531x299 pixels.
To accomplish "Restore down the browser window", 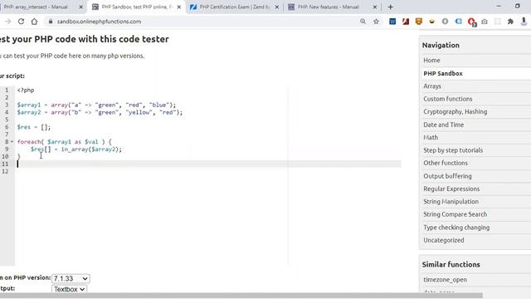I will (518, 6).
